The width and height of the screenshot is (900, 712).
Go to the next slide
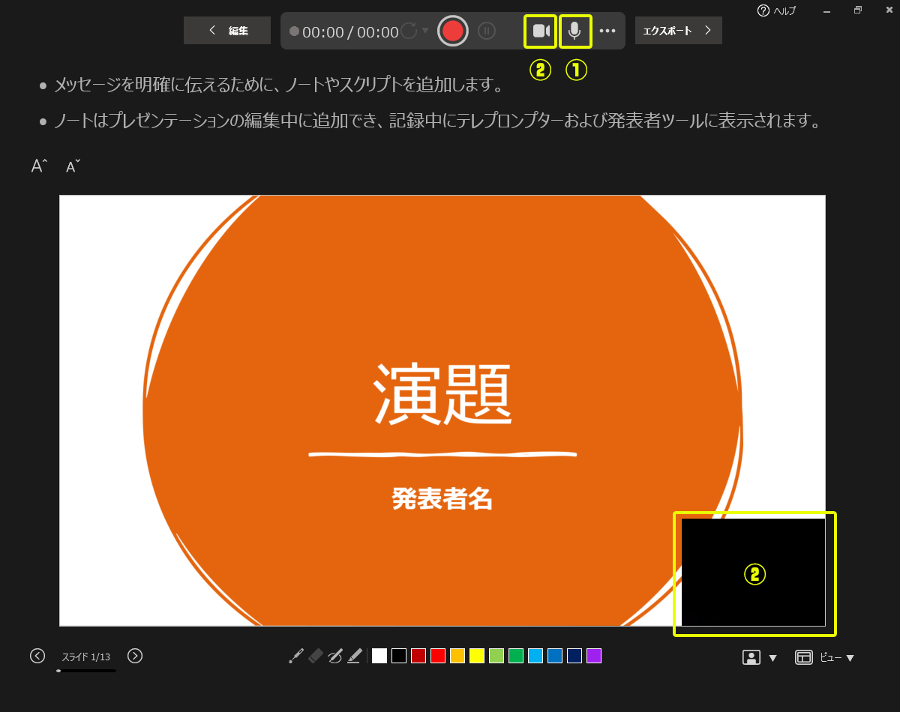(135, 656)
